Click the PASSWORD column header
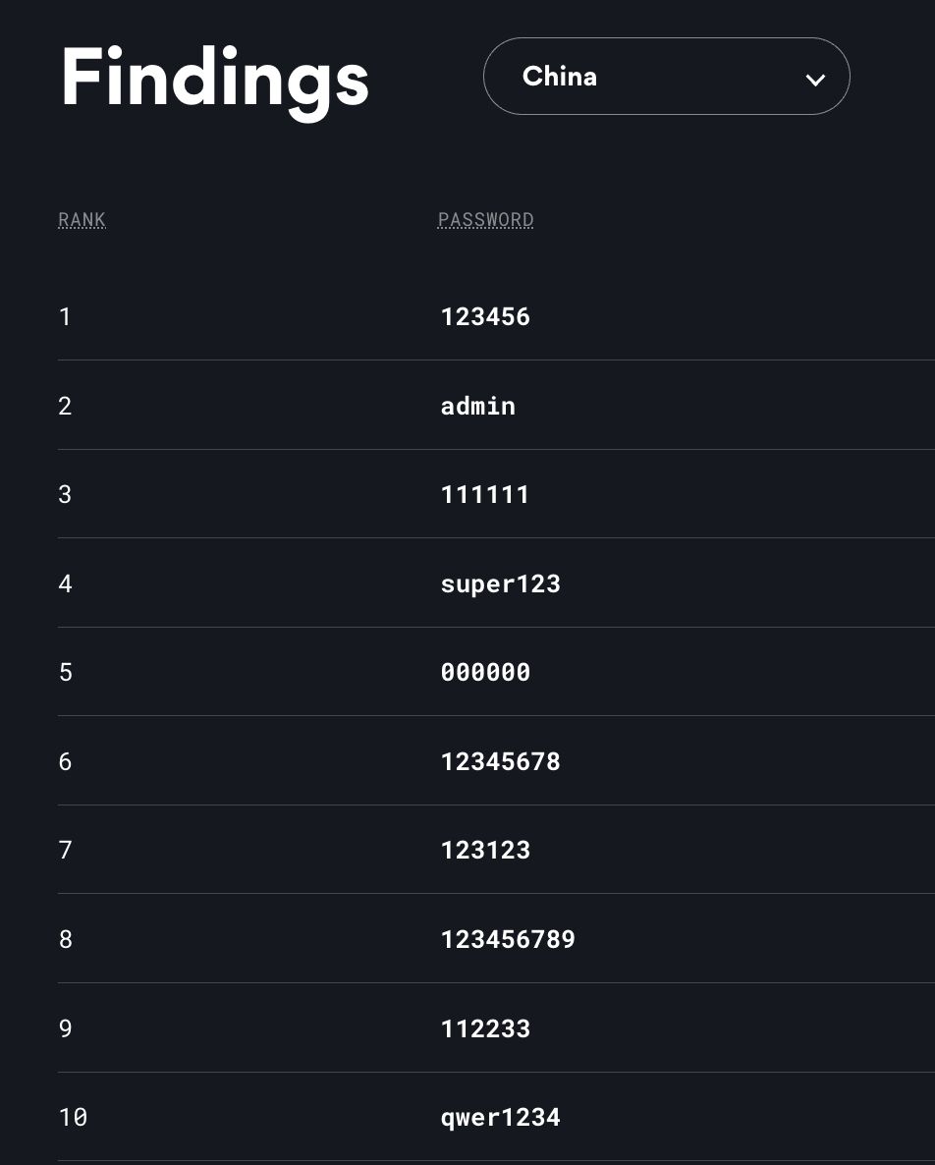Screen dimensions: 935x1165 tap(485, 220)
